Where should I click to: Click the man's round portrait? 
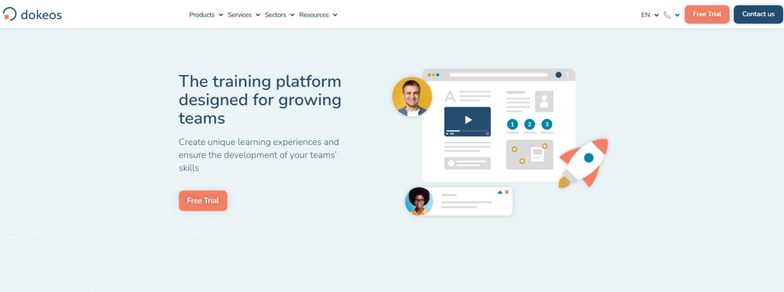(x=412, y=97)
